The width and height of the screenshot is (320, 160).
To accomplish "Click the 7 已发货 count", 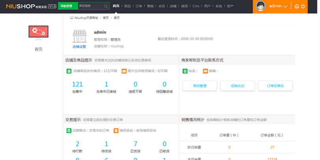I will (135, 144).
